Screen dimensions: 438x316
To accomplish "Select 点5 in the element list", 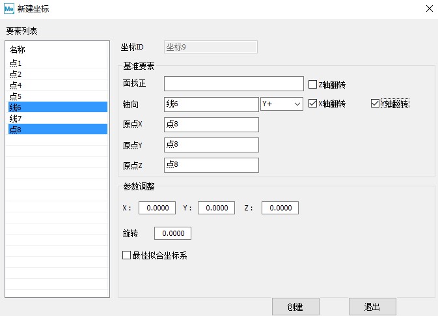I will 16,96.
